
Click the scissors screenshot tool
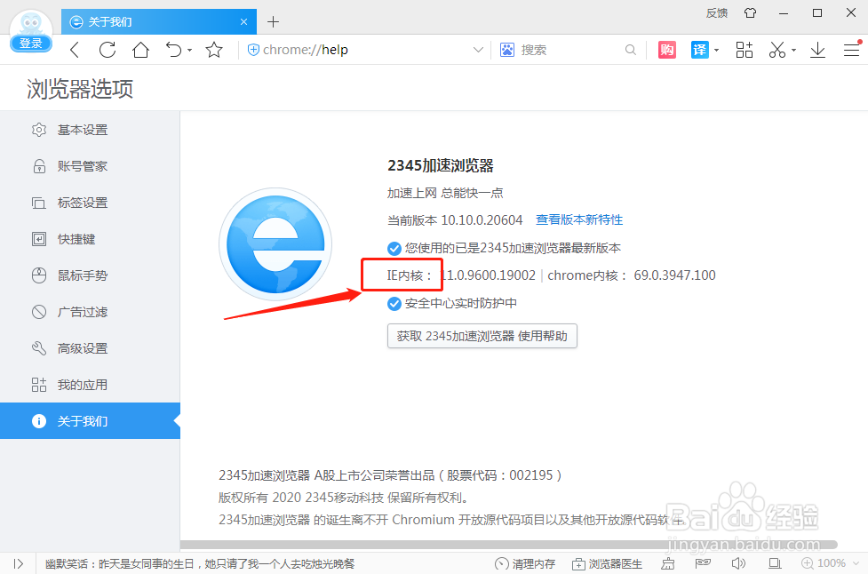coord(777,50)
